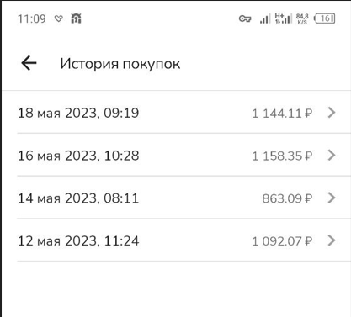The width and height of the screenshot is (351, 317).
Task: Tap the H+ mobile signal icon
Action: click(283, 18)
